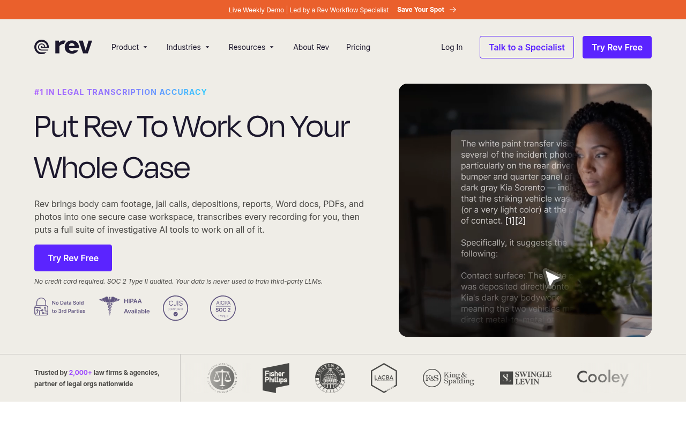Viewport: 686px width, 429px height.
Task: Click the CJIS Compliant circular badge
Action: 176,308
